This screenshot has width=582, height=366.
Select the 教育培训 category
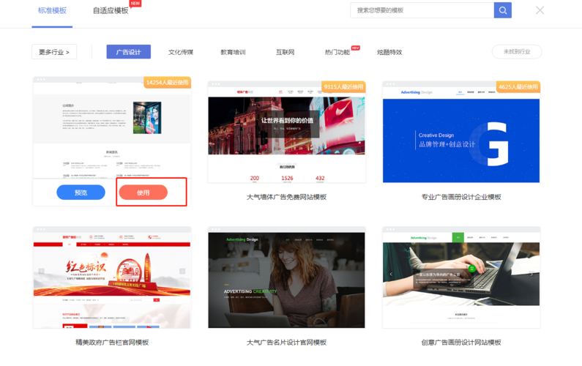click(233, 52)
